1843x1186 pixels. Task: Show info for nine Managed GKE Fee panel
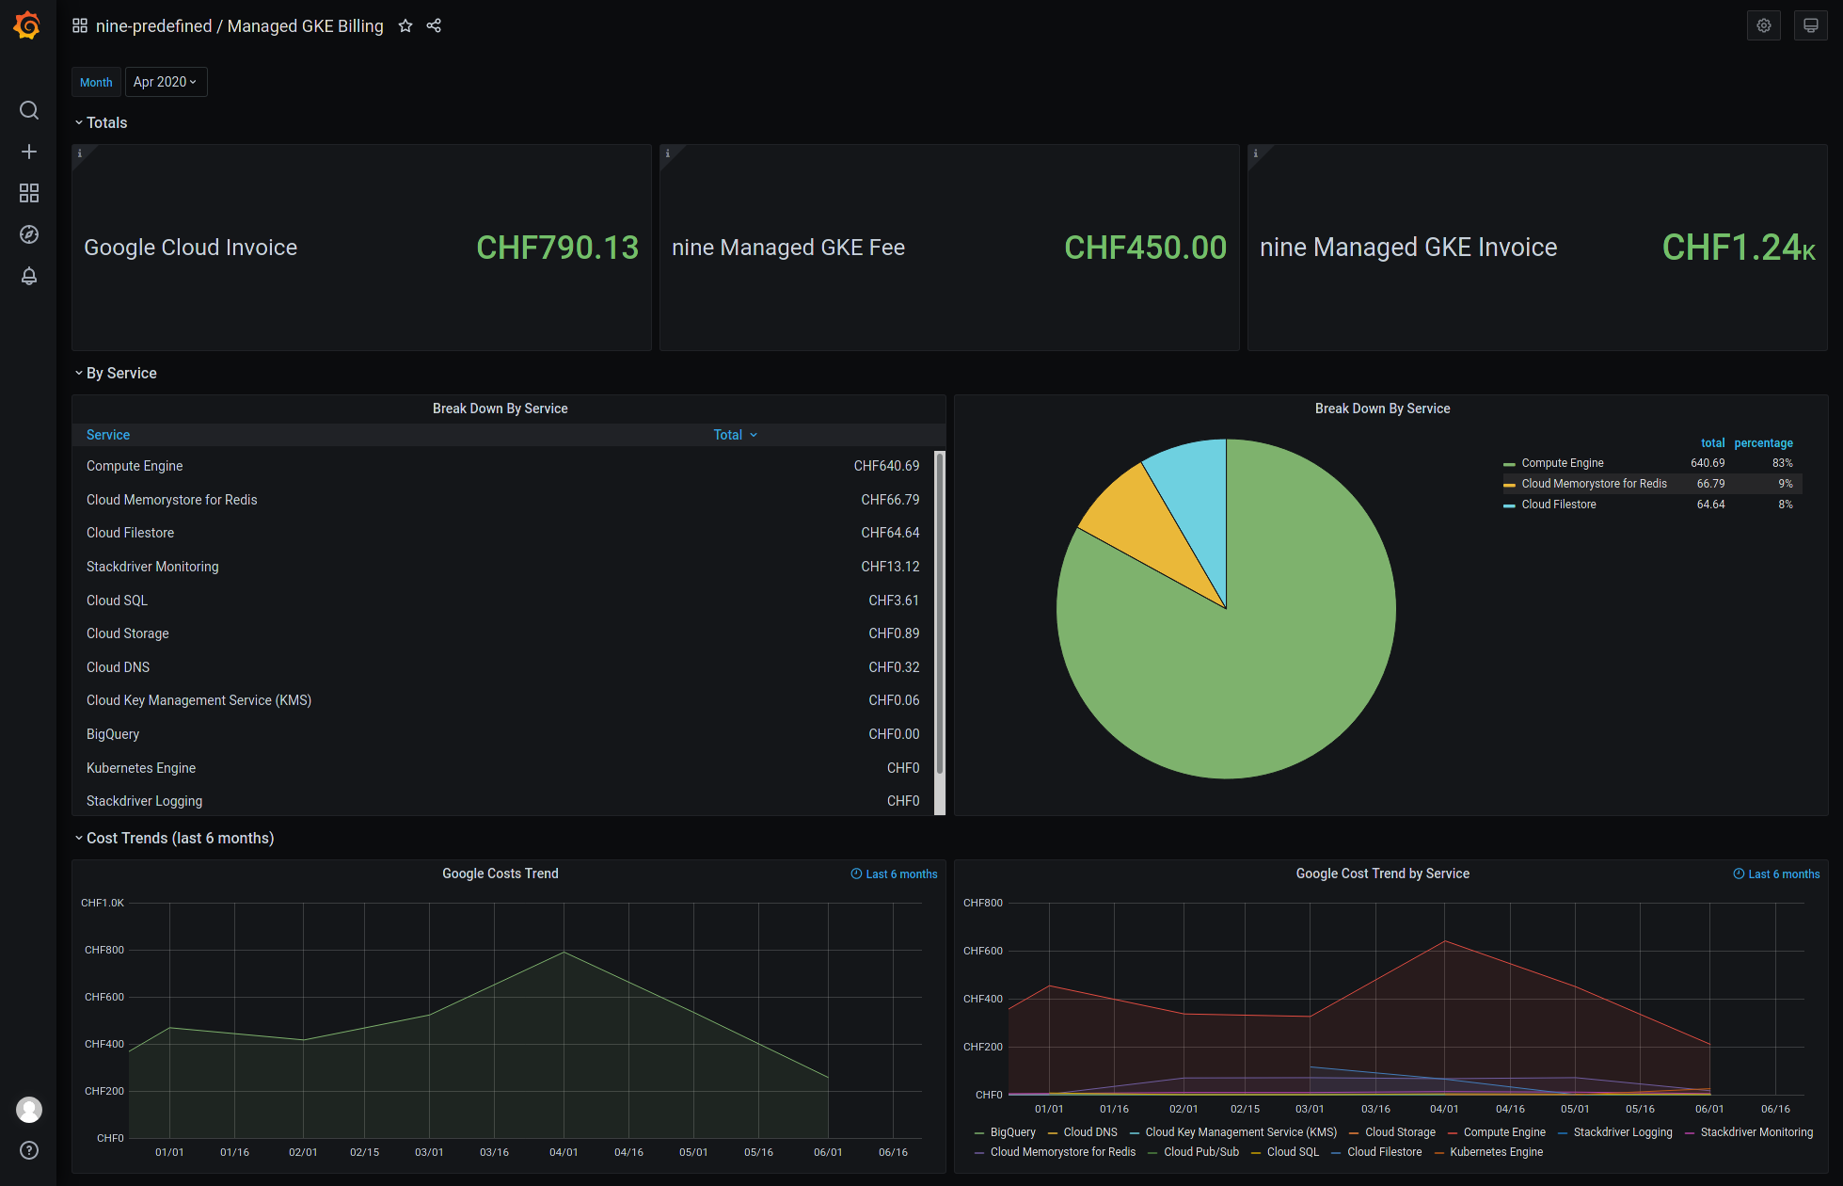pos(668,153)
